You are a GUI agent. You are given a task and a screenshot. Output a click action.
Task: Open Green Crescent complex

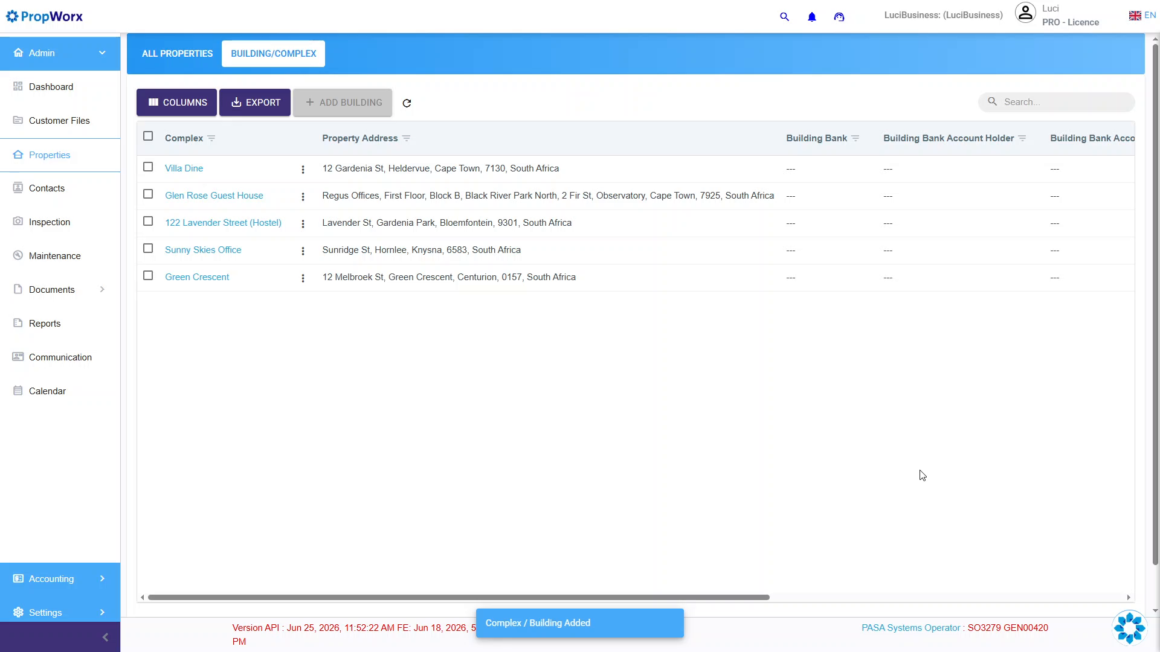point(197,277)
